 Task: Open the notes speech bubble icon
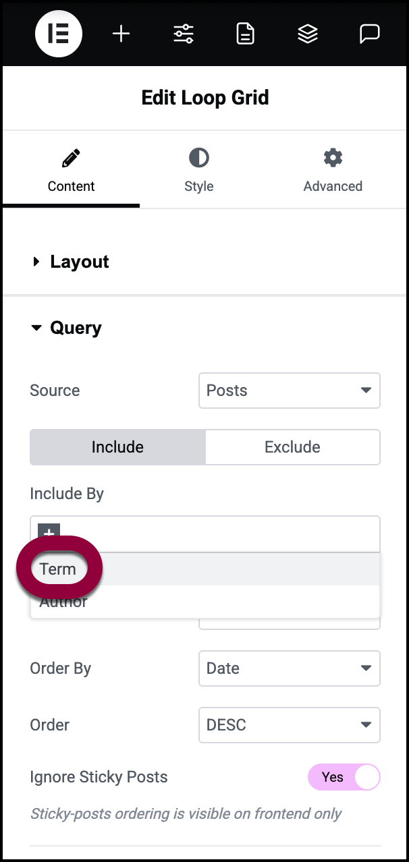coord(369,34)
